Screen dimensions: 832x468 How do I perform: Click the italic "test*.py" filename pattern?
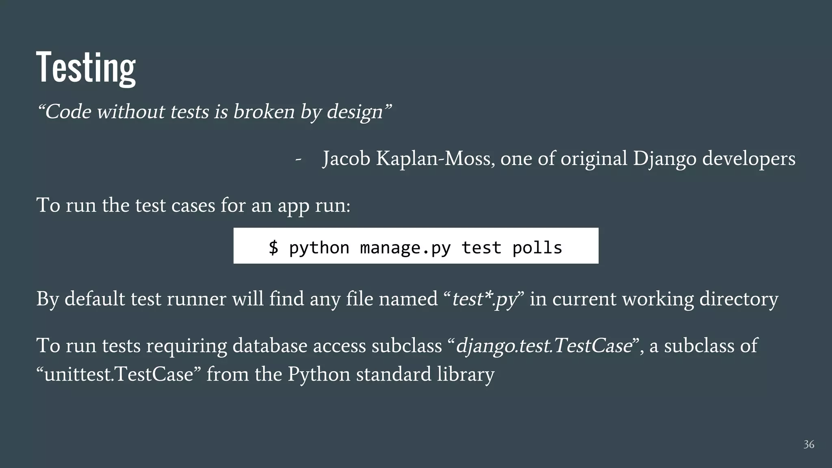(x=484, y=299)
